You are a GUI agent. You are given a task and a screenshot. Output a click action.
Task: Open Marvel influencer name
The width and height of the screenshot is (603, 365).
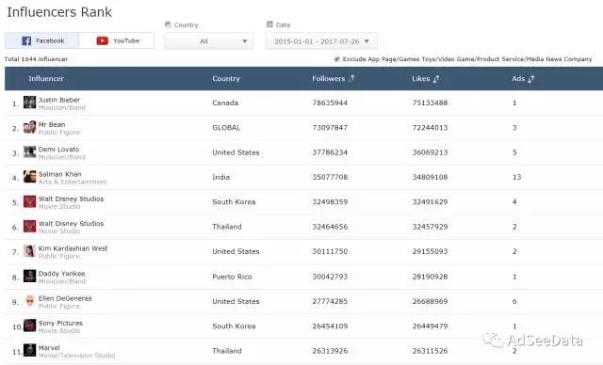tap(49, 348)
